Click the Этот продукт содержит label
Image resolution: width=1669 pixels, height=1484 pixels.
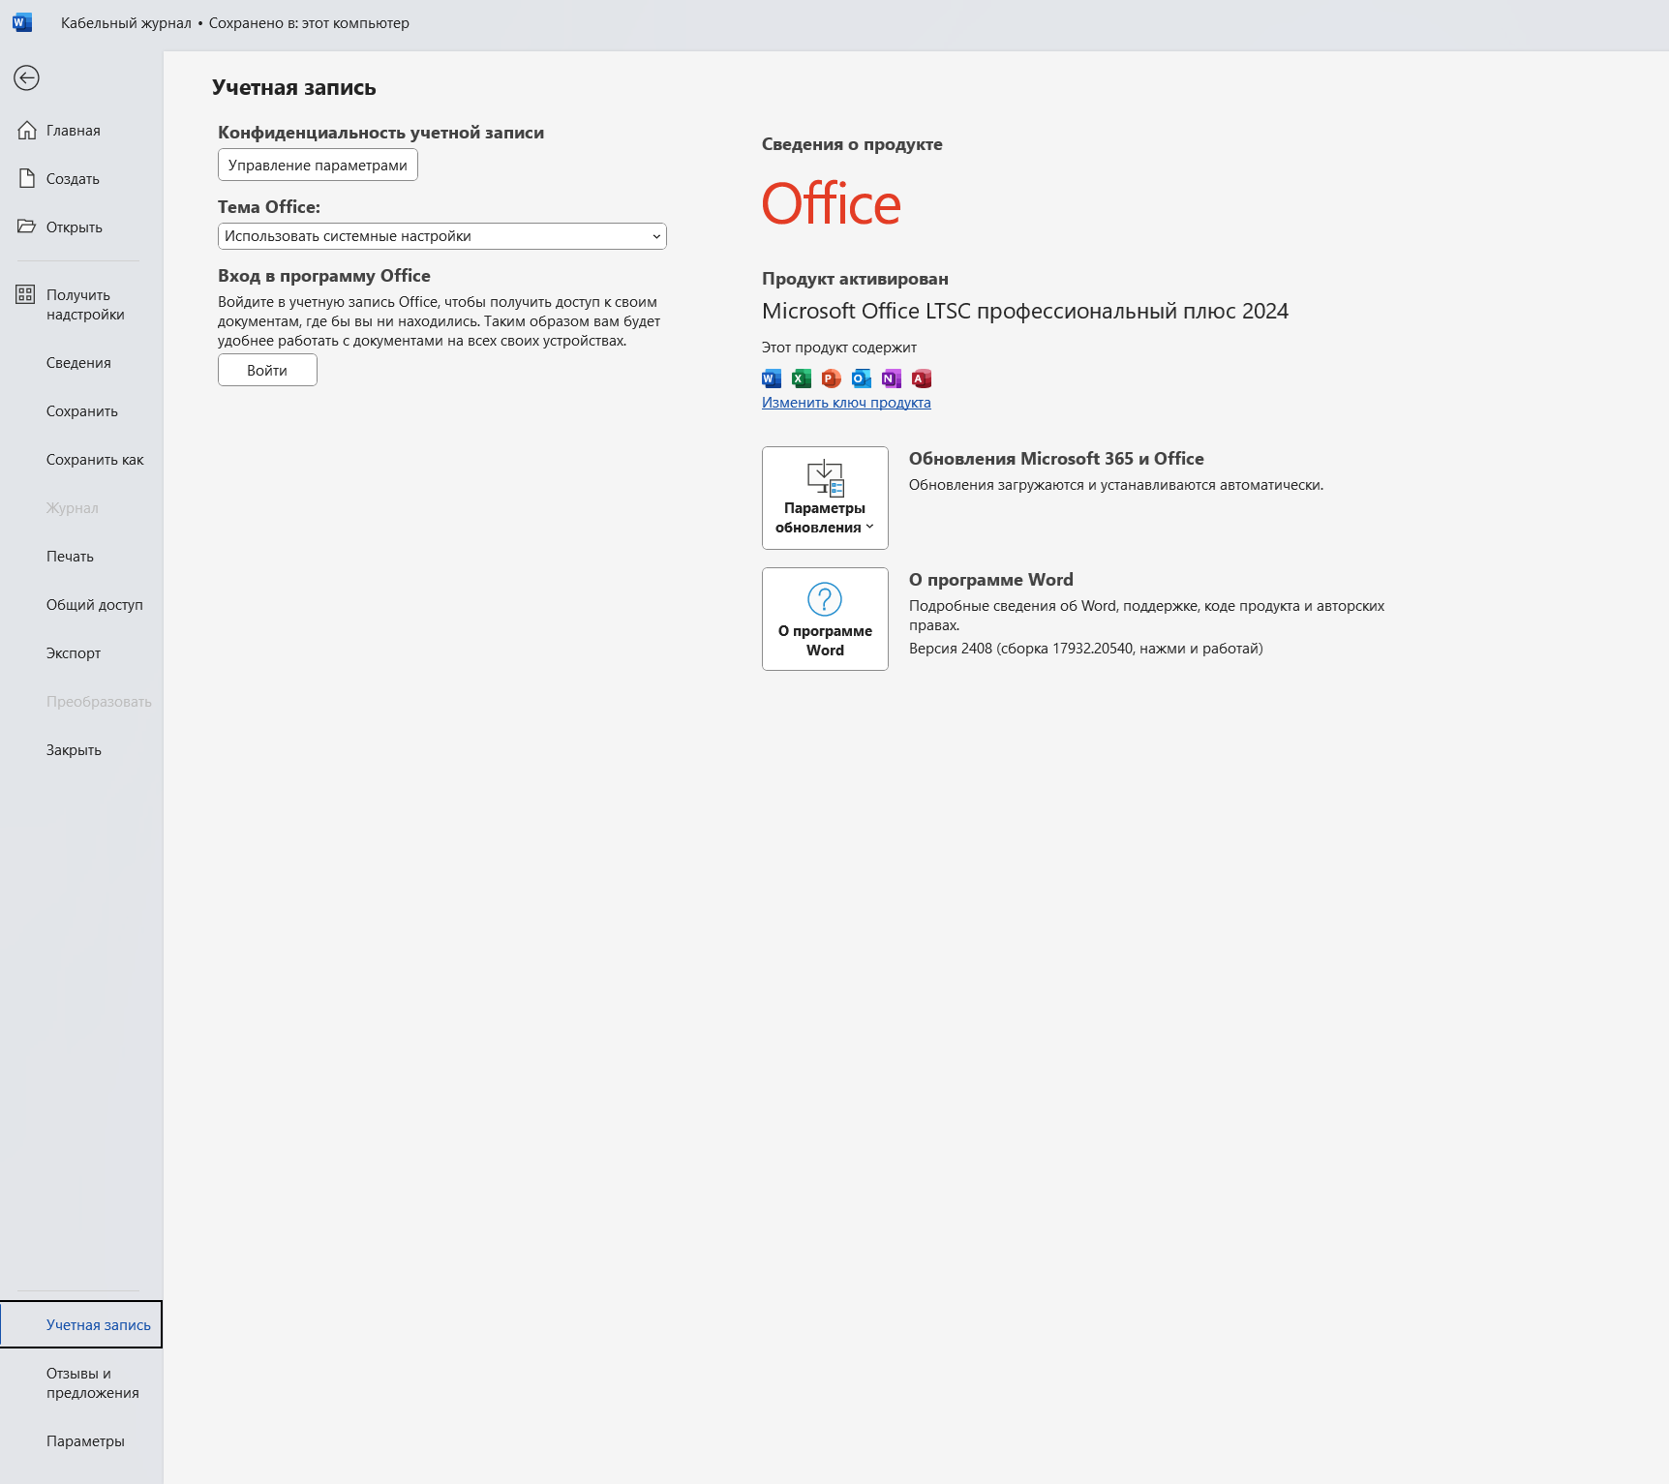click(x=839, y=348)
